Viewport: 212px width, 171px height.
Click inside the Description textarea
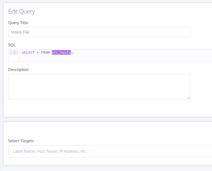pyautogui.click(x=99, y=87)
